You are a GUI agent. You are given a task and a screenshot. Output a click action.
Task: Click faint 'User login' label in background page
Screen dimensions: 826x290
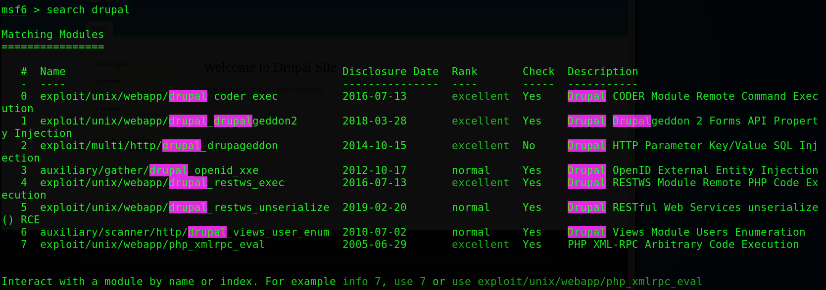click(x=111, y=64)
